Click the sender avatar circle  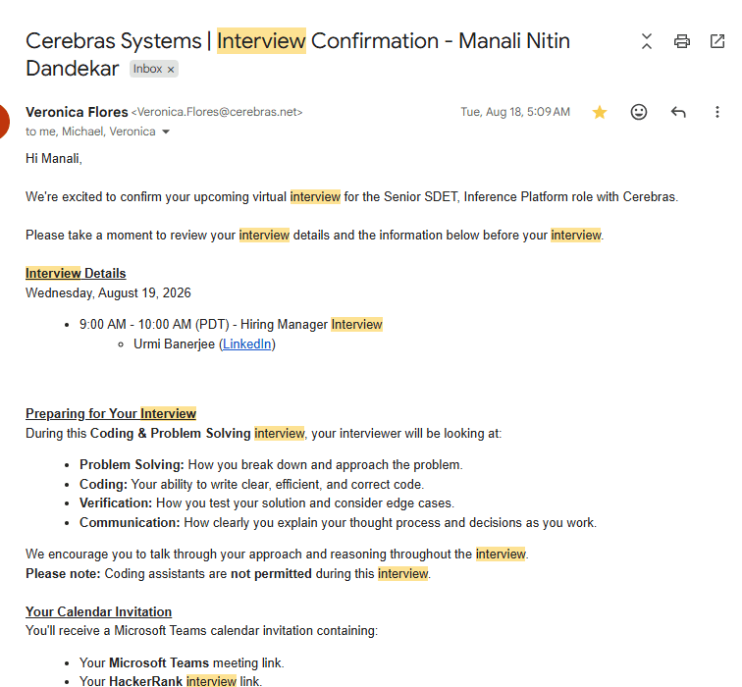tap(4, 121)
